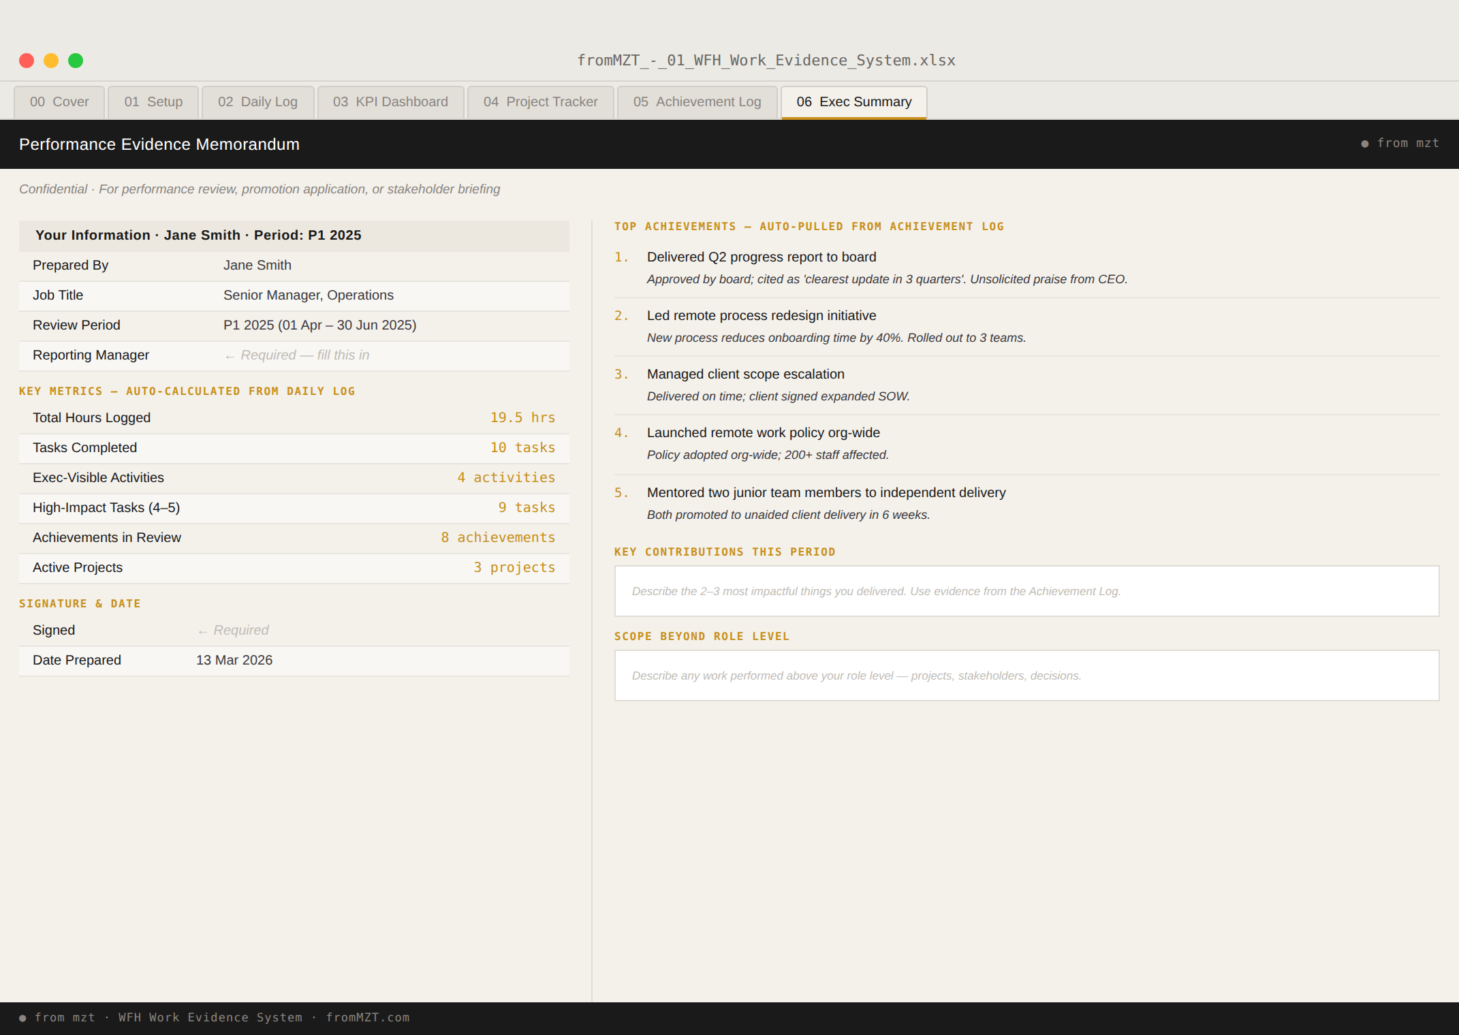Click 'Policy adopted org-wide; 200+ staff affected.'

pos(768,455)
